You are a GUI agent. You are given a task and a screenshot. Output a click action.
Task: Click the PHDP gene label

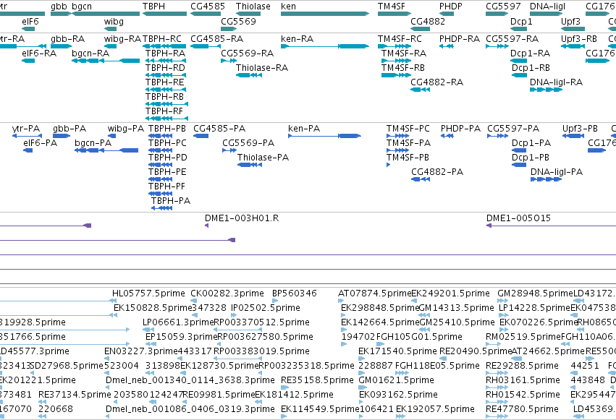point(451,7)
